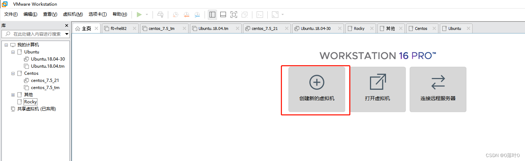Image resolution: width=525 pixels, height=161 pixels.
Task: Toggle the library sidebar view icon
Action: click(212, 15)
